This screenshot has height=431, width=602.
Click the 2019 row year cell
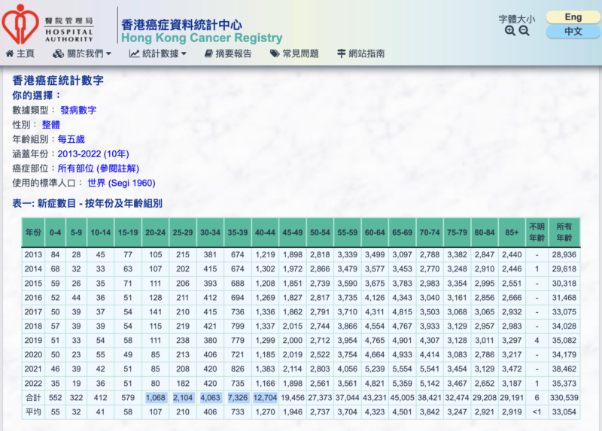tap(33, 341)
